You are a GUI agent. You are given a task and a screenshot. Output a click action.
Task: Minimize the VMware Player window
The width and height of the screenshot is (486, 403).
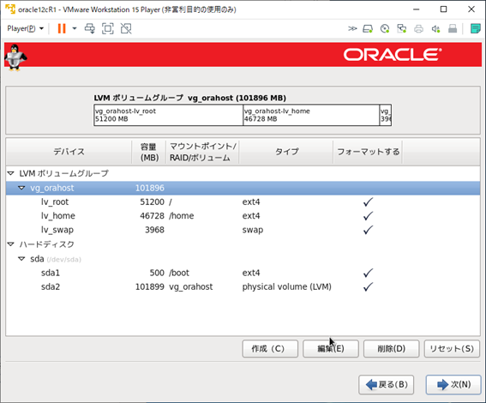click(416, 9)
